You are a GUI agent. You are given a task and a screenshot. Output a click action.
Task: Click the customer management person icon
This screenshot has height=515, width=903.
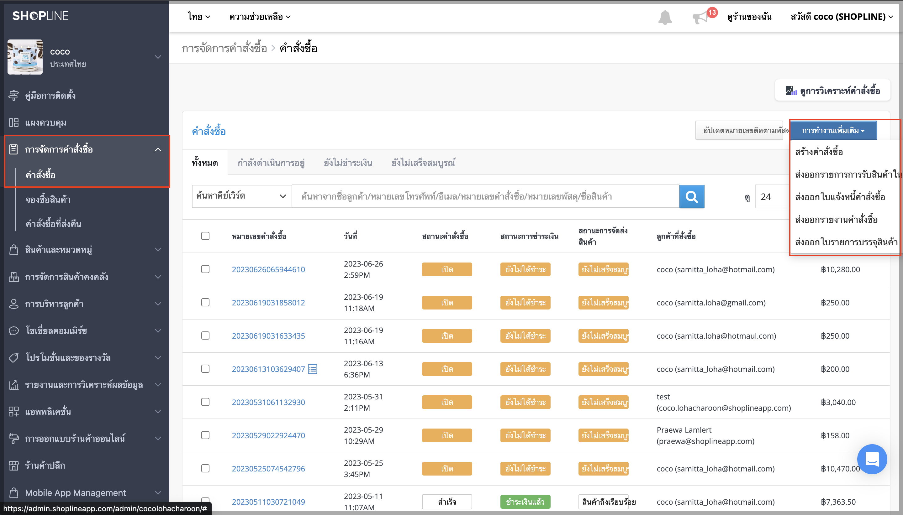pyautogui.click(x=13, y=304)
